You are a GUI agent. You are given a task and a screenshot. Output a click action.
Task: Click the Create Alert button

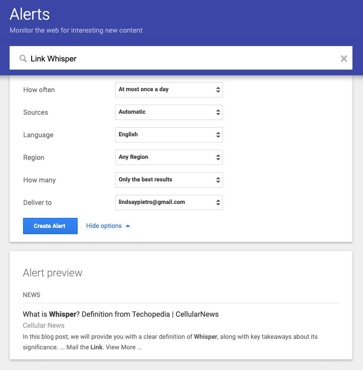click(50, 226)
